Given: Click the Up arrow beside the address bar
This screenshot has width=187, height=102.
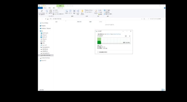Looking at the screenshot, I should pos(46,19).
